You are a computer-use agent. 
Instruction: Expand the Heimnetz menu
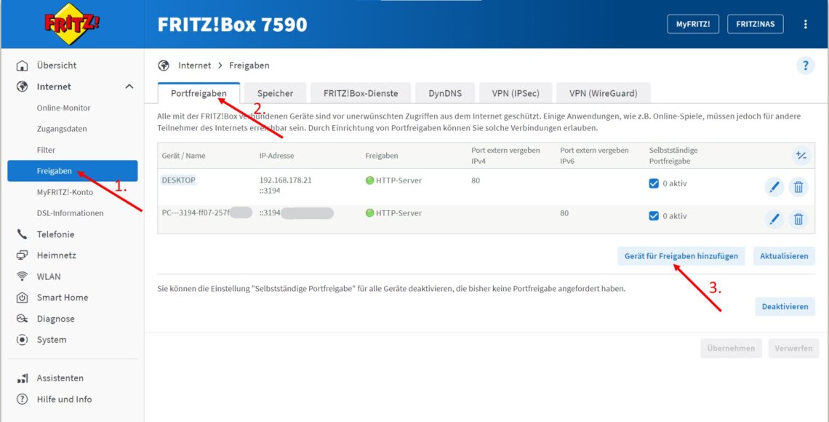coord(56,255)
